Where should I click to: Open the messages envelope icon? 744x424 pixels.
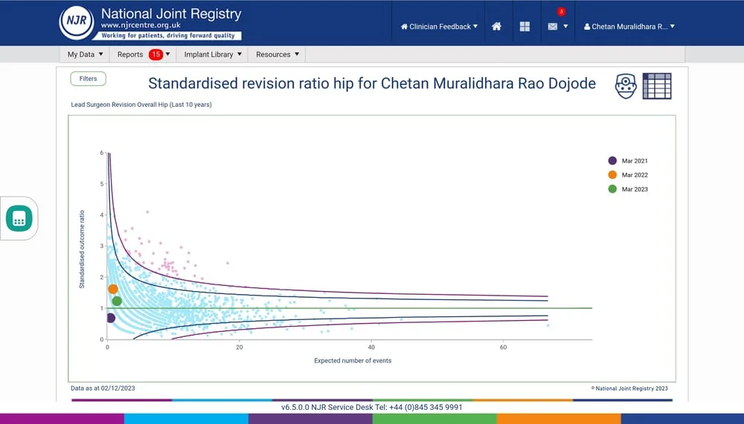coord(552,27)
